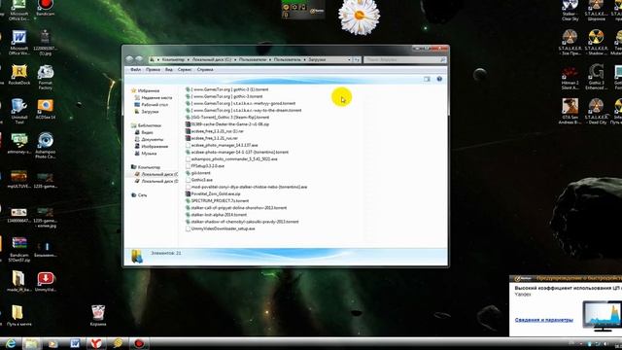Open the Справка menu
The width and height of the screenshot is (622, 350).
pyautogui.click(x=205, y=69)
